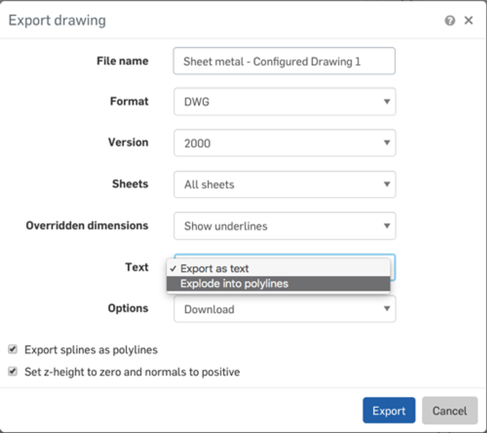Close the Export drawing dialog
Viewport: 487px width, 433px height.
pyautogui.click(x=468, y=20)
